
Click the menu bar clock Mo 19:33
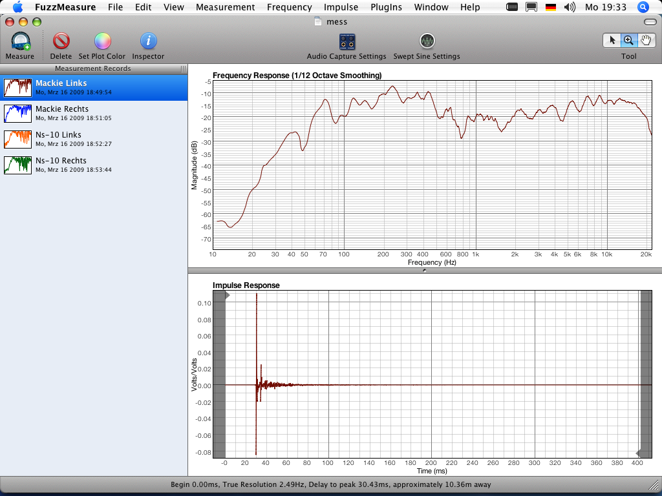point(606,7)
